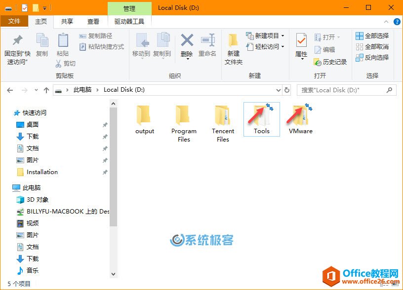Click the Refresh button beside address bar
This screenshot has width=403, height=290.
pyautogui.click(x=287, y=90)
